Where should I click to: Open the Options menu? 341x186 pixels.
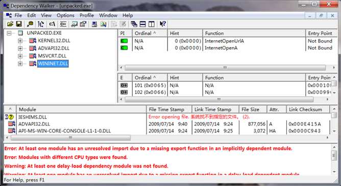65,15
